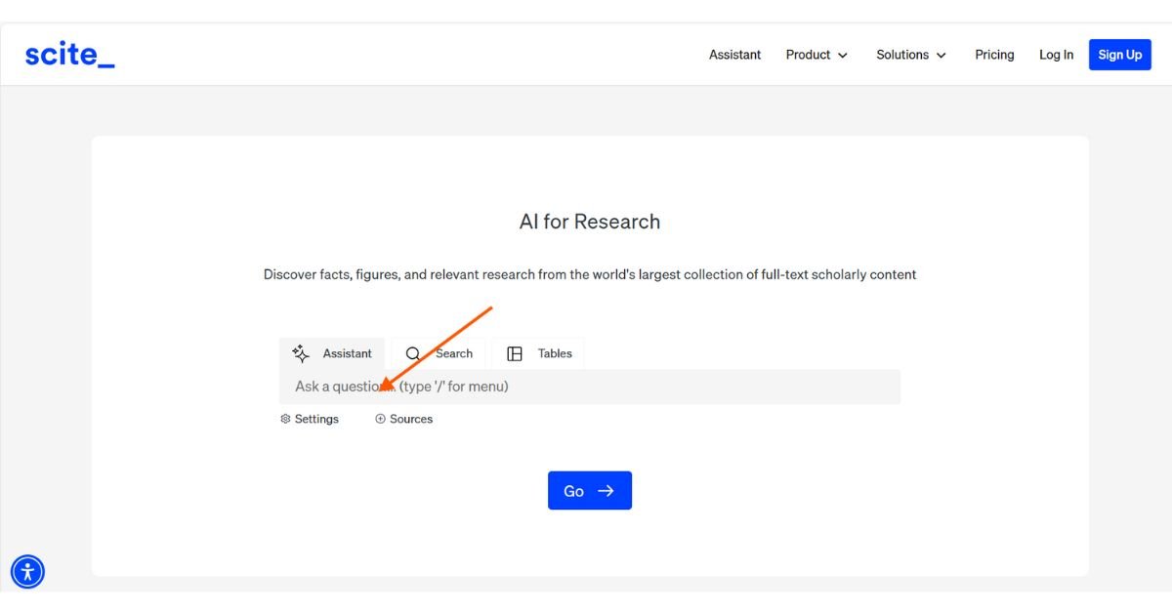Select the Assistant tab sparkle icon
The width and height of the screenshot is (1172, 613).
point(300,353)
